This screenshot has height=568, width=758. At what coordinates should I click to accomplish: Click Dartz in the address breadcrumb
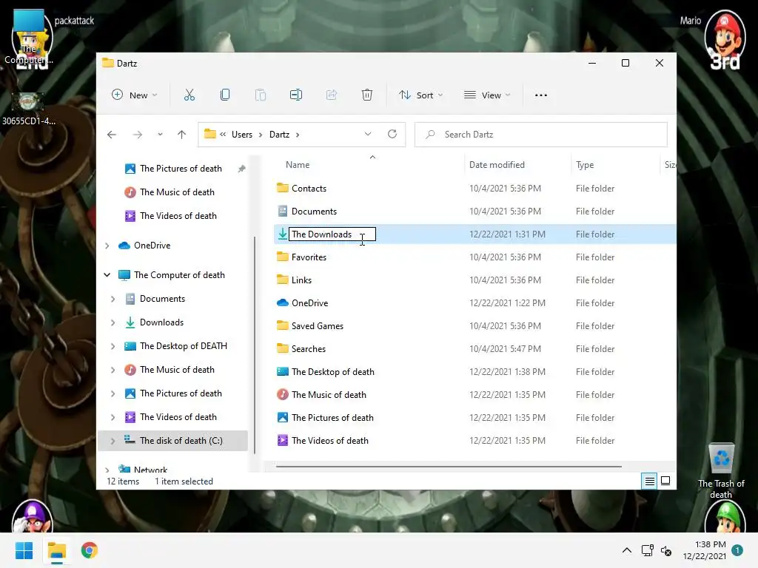point(279,135)
